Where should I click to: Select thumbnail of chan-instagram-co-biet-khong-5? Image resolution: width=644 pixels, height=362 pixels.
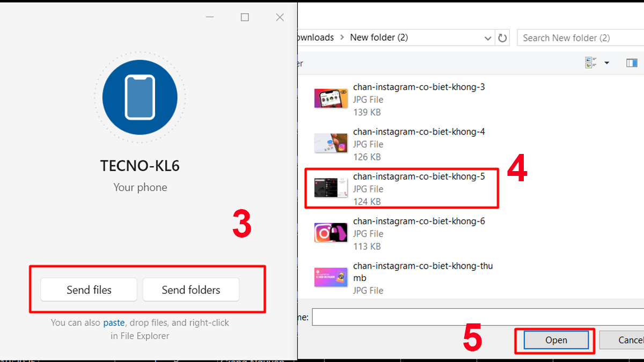click(331, 189)
